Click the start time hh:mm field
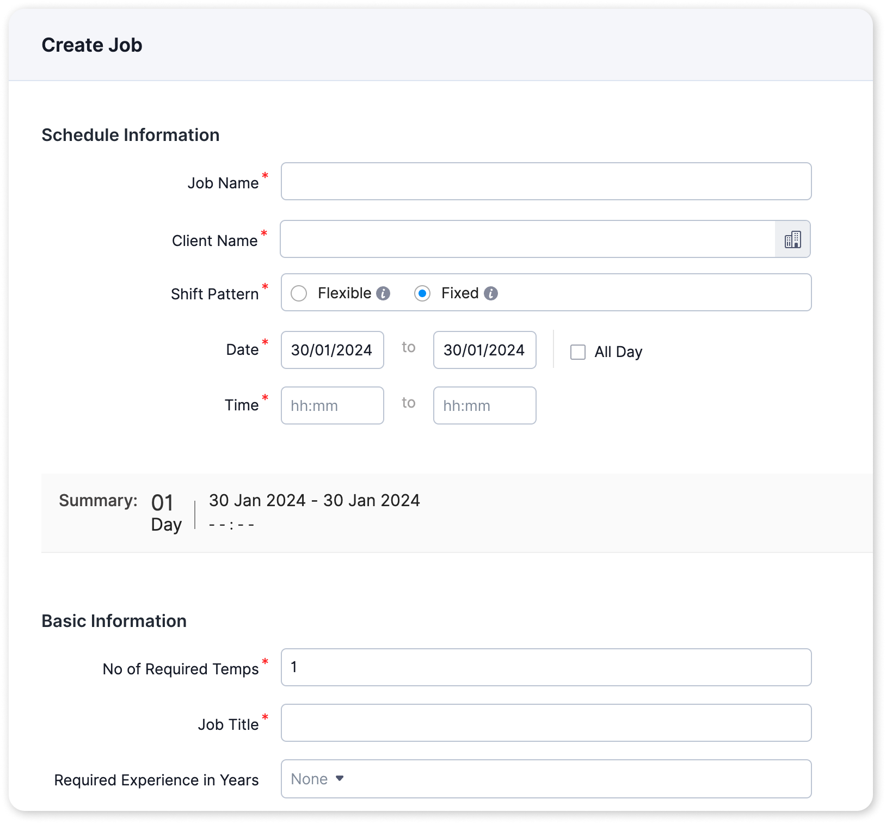The image size is (886, 824). (x=333, y=405)
